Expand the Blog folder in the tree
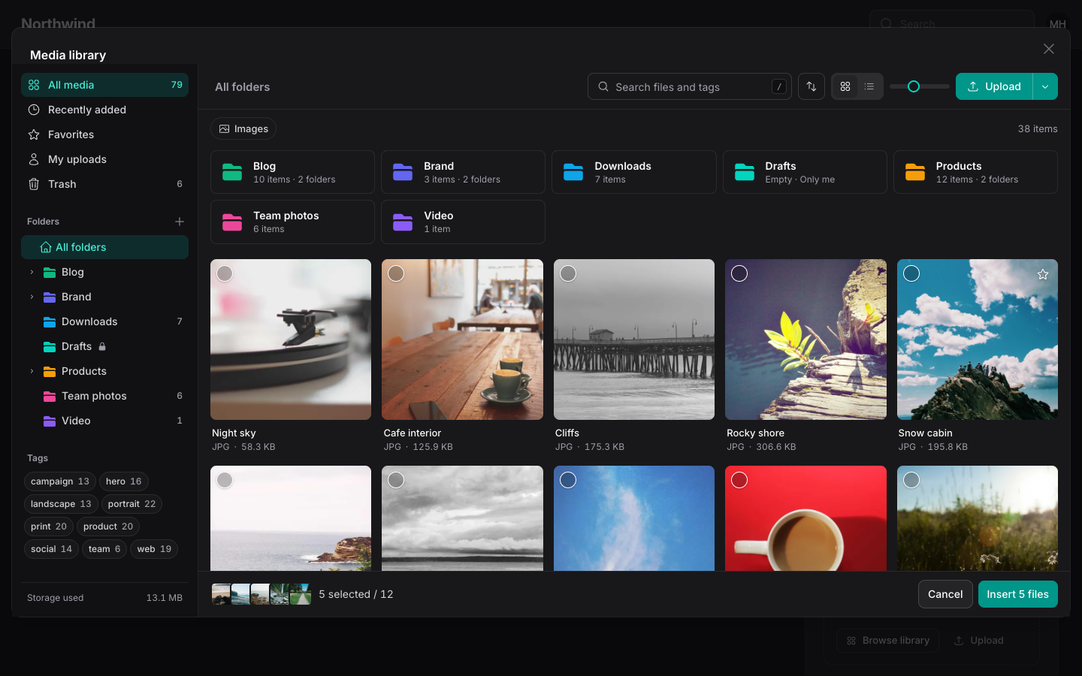Viewport: 1082px width, 676px height. tap(32, 272)
